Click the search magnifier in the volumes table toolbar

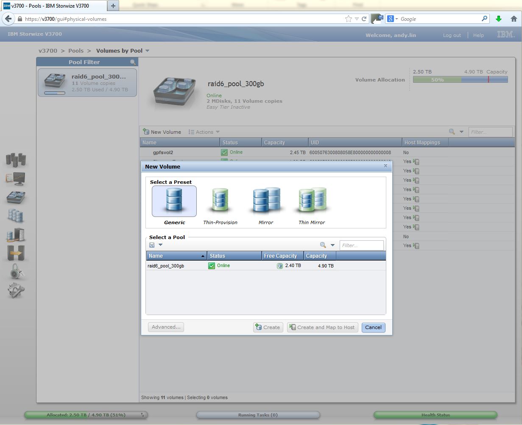pyautogui.click(x=452, y=132)
